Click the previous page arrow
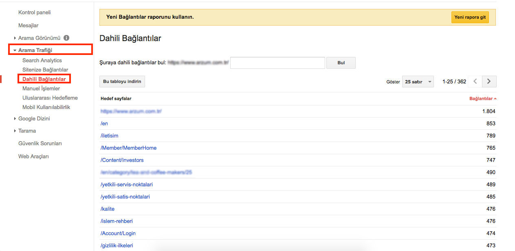The image size is (515, 251). [x=475, y=81]
